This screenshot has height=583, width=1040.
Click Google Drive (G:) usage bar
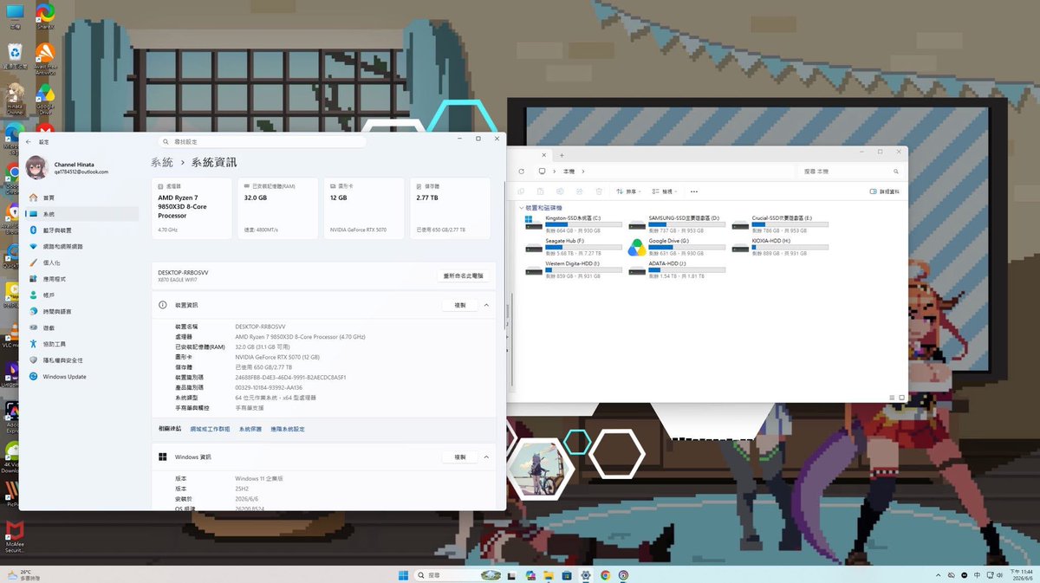pos(686,247)
